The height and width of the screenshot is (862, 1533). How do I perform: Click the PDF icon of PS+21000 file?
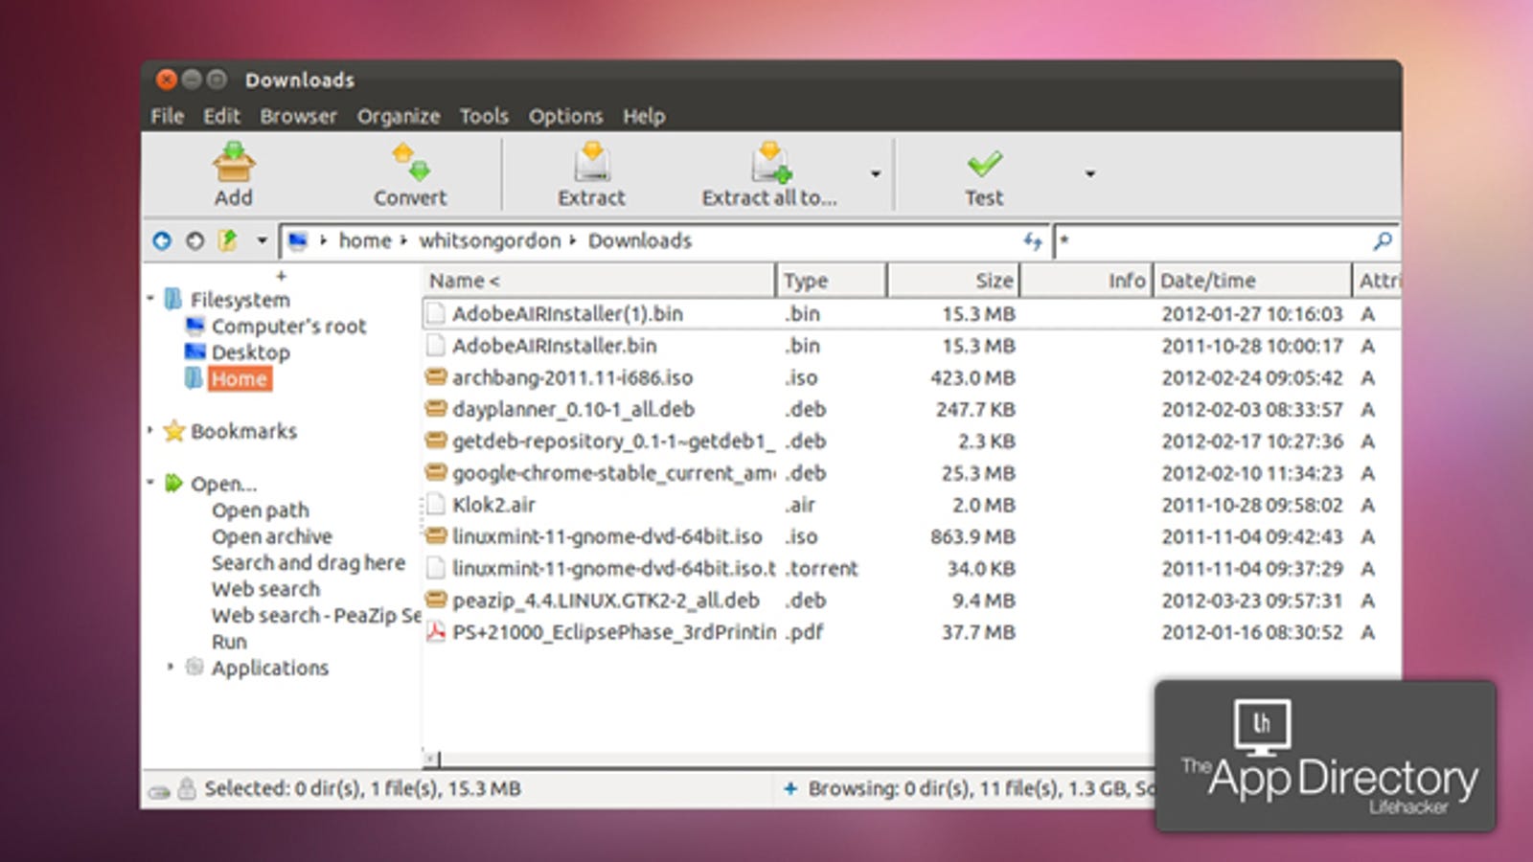(x=436, y=631)
